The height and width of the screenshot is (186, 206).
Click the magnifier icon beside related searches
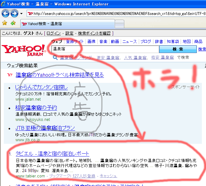[x=55, y=57]
